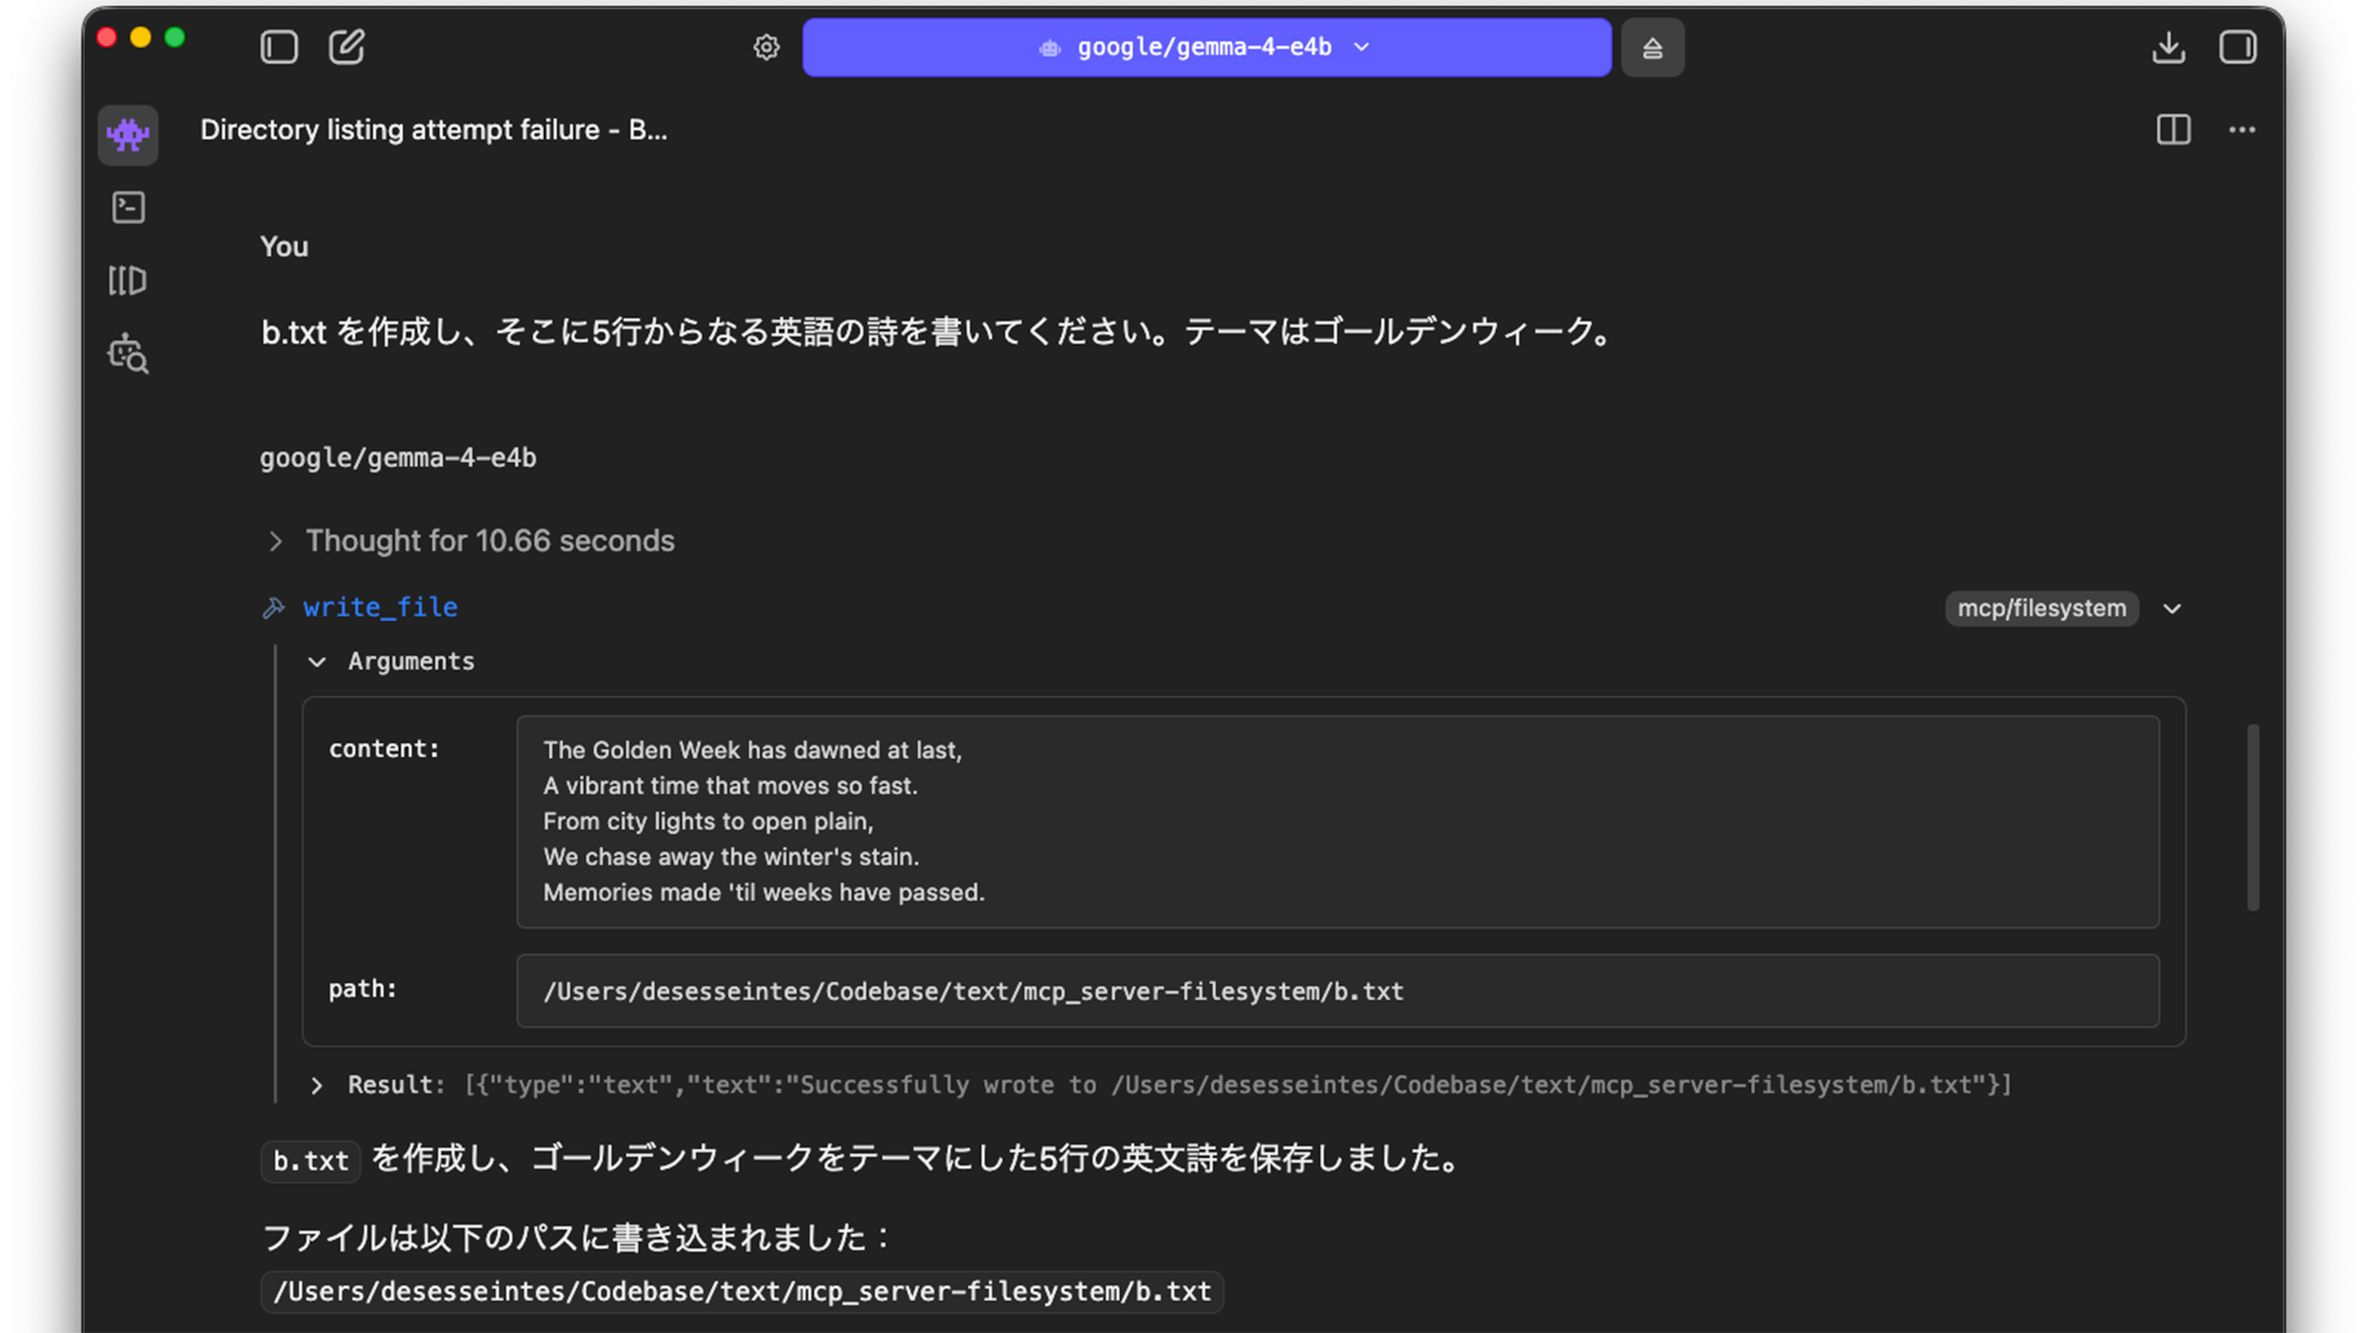2369x1333 pixels.
Task: Click the You message label
Action: tap(284, 247)
